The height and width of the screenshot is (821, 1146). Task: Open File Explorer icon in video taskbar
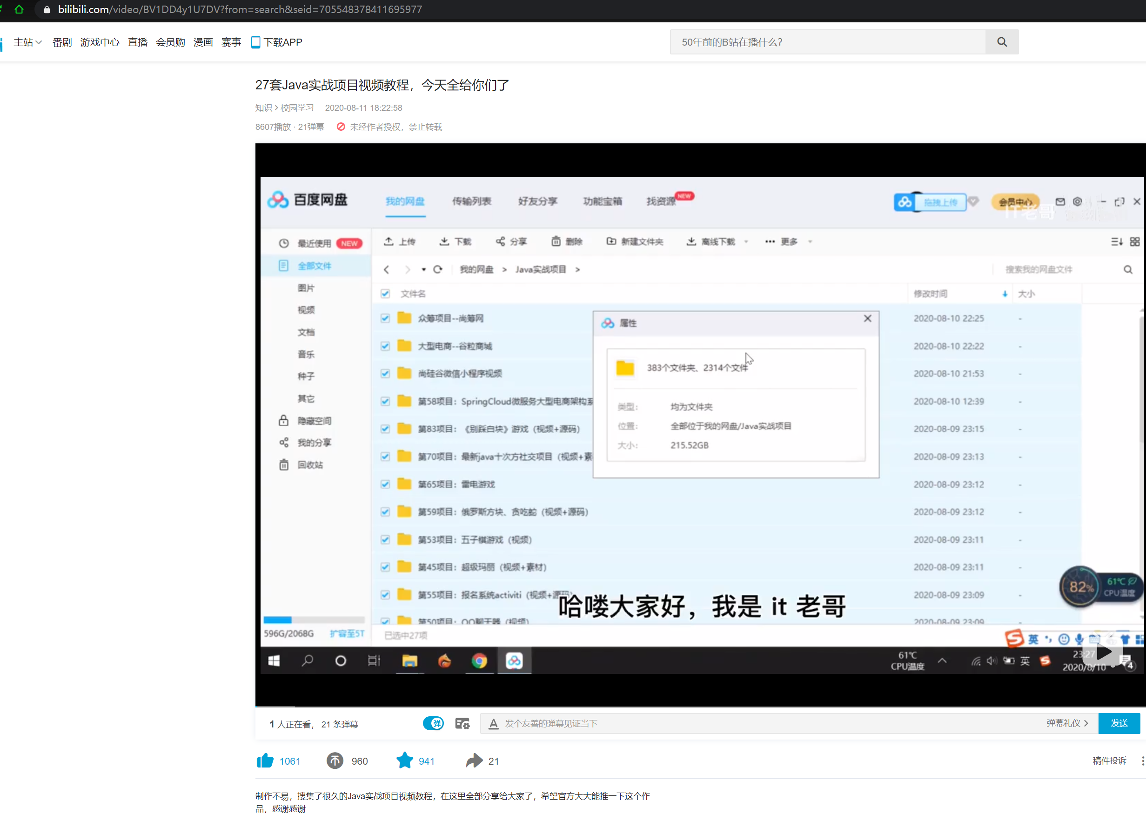pyautogui.click(x=409, y=661)
